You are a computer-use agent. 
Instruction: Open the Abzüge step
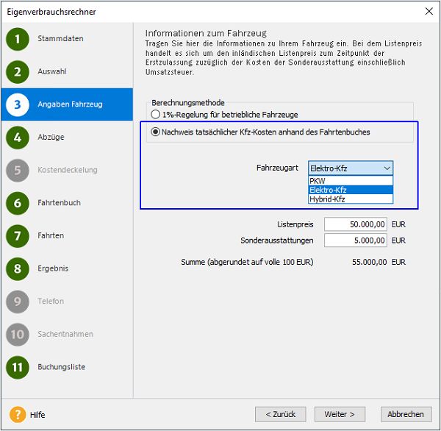point(51,137)
